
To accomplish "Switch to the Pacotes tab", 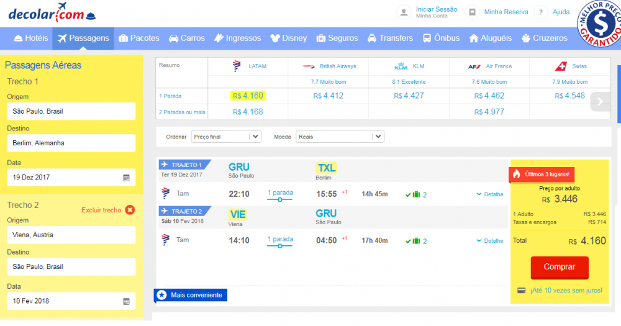I will 138,38.
